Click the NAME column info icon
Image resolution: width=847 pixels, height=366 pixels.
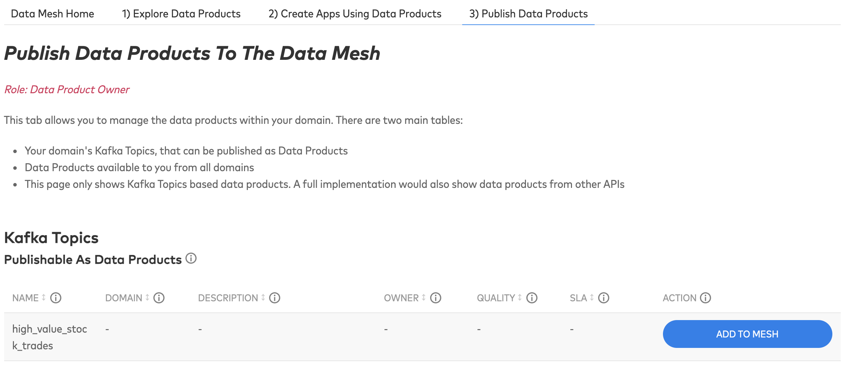pyautogui.click(x=56, y=298)
